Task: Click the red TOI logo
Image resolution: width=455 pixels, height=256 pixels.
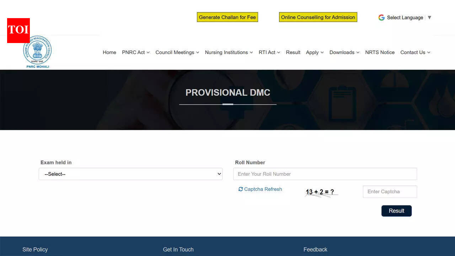Action: pos(18,31)
